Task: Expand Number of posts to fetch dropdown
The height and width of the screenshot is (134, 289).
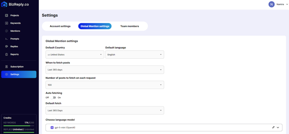Action: click(104, 85)
